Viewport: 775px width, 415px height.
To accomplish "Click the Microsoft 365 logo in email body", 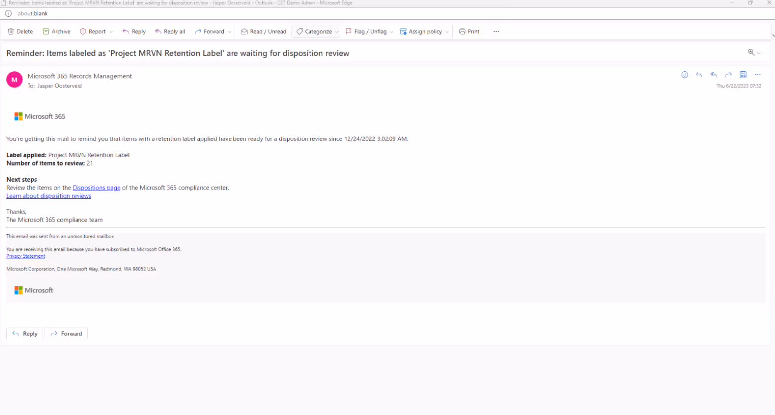I will tap(40, 116).
